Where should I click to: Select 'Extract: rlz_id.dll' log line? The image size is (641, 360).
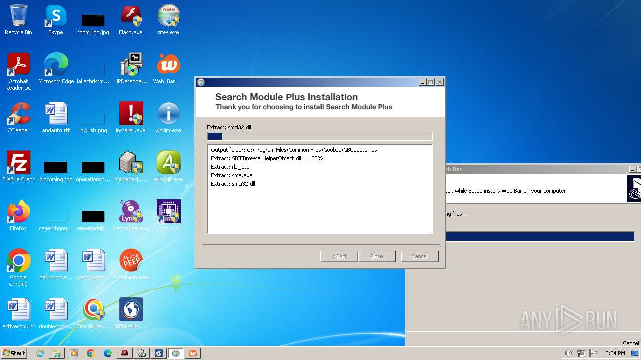click(x=231, y=167)
